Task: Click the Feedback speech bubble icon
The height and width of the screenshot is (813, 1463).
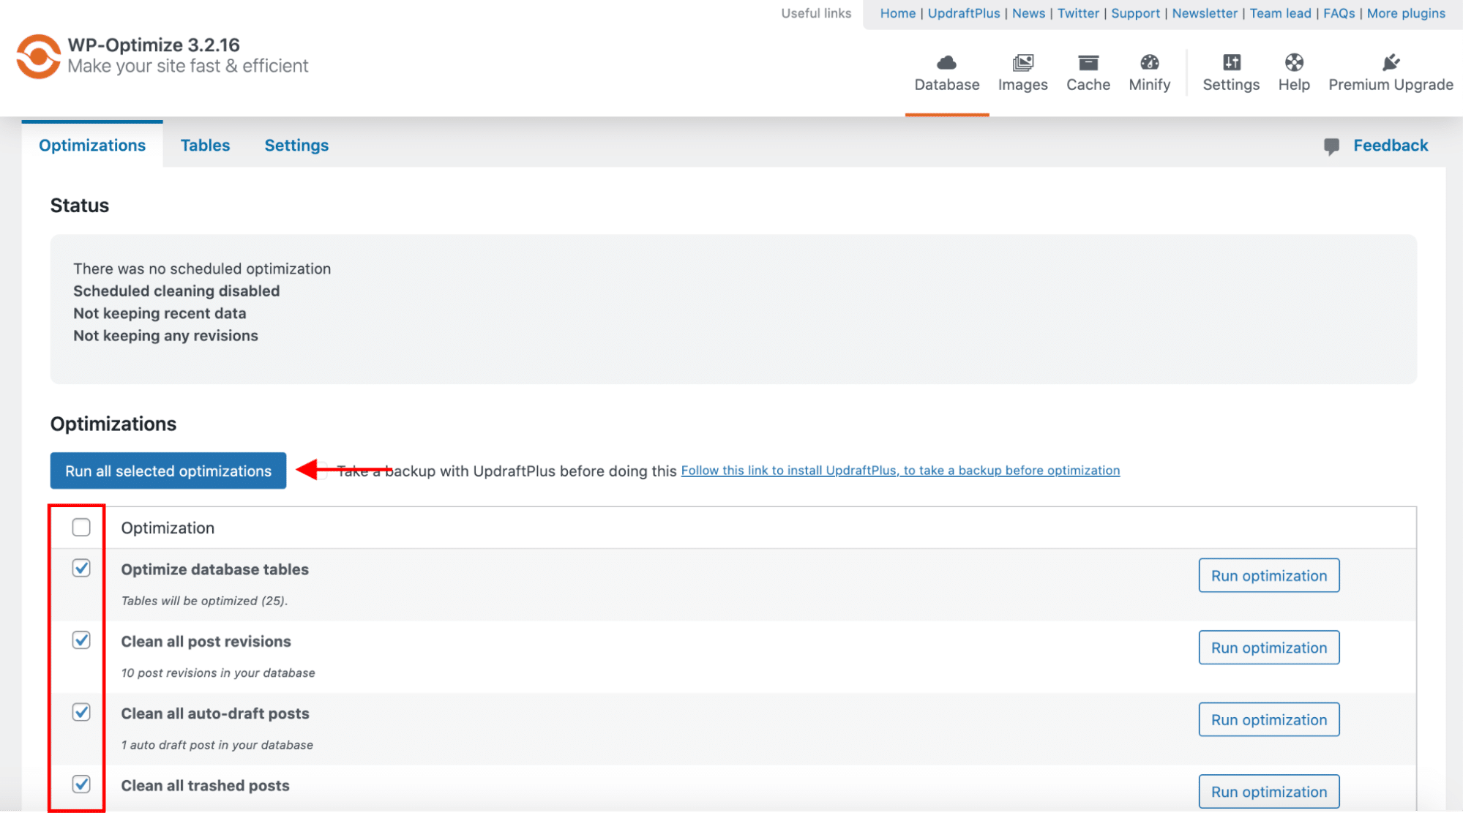Action: pos(1333,145)
